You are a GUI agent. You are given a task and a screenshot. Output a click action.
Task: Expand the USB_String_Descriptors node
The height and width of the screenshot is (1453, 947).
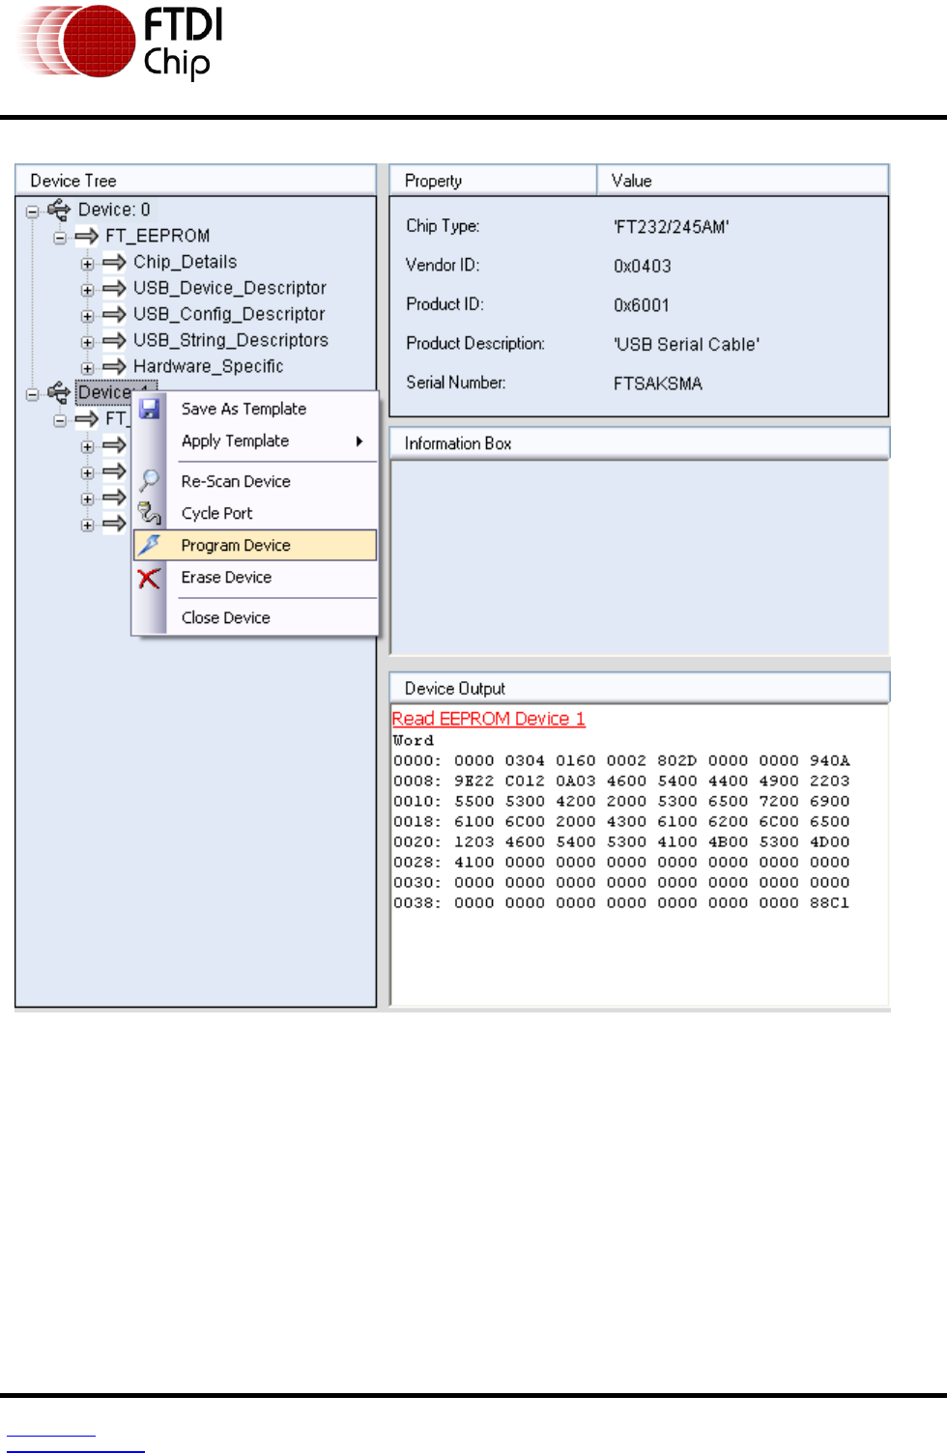click(x=88, y=342)
